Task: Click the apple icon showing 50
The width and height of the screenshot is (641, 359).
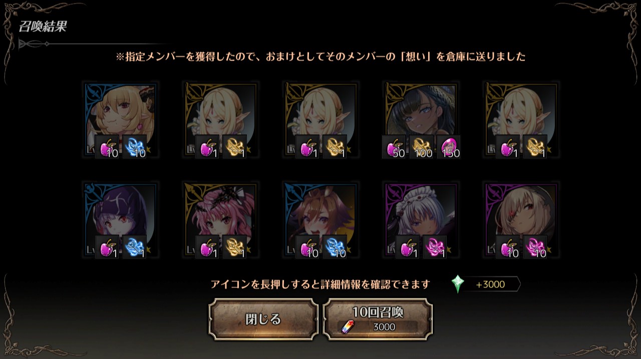Action: (x=394, y=147)
